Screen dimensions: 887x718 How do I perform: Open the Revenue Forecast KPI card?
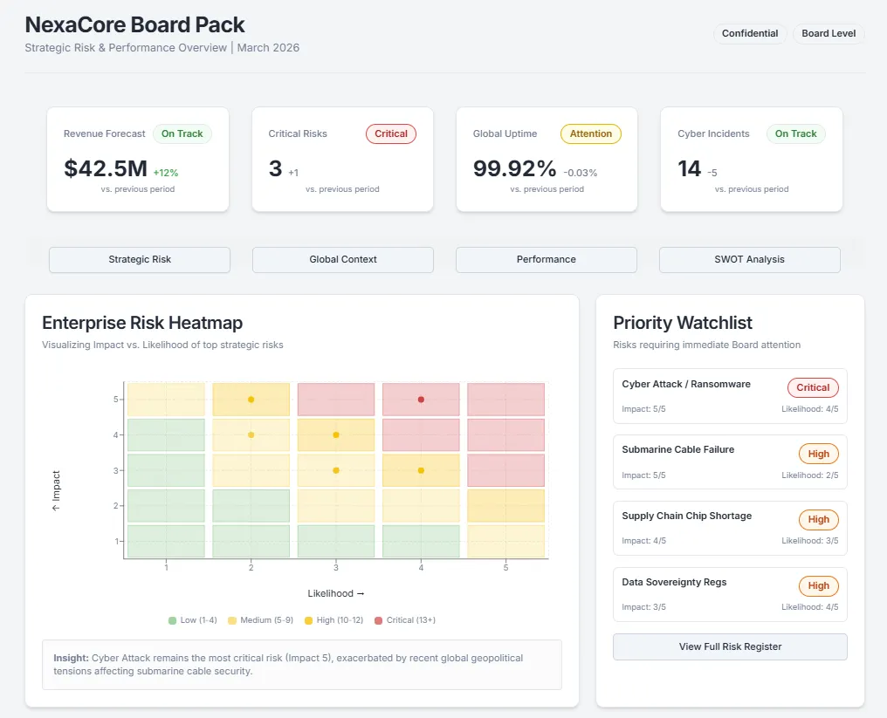pos(138,160)
